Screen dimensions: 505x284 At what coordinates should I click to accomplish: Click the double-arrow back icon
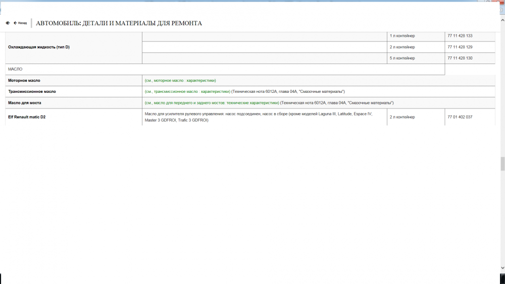8,23
